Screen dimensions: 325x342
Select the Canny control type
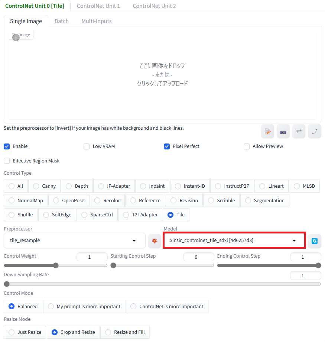point(45,186)
